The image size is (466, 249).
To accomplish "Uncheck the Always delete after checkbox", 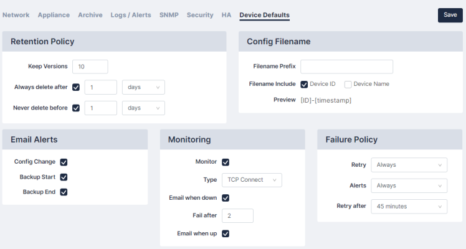I will pos(76,87).
